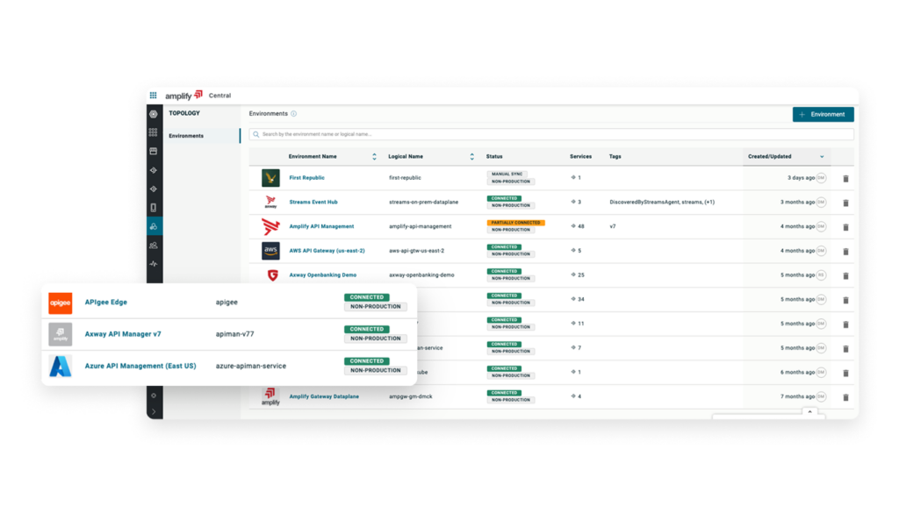
Task: Click the info icon next to Environments
Action: pyautogui.click(x=293, y=113)
